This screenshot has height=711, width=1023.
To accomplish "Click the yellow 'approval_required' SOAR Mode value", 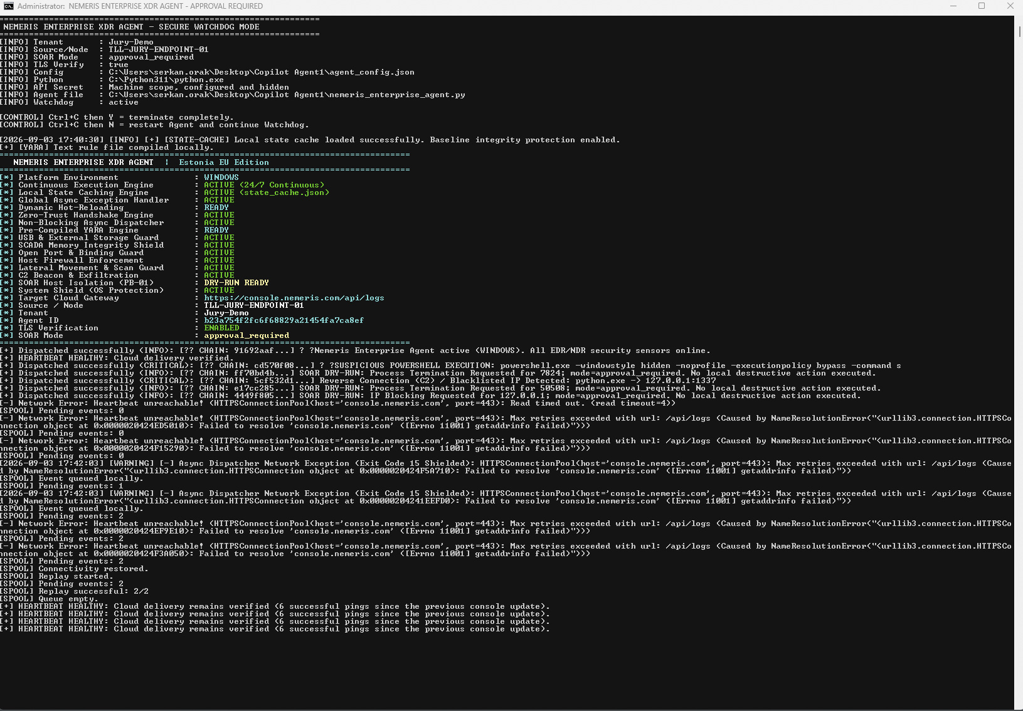I will click(246, 335).
